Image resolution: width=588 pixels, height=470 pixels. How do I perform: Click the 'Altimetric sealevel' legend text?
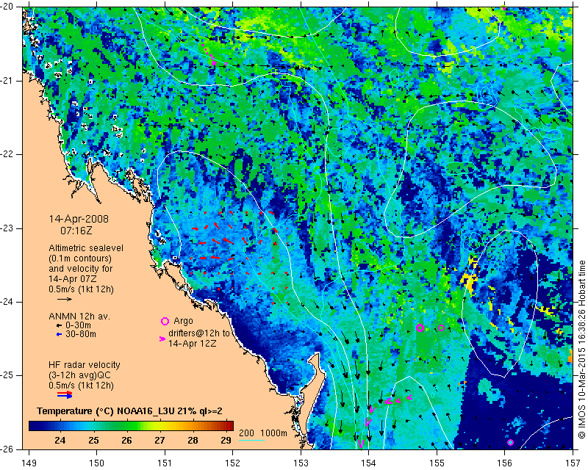pos(86,248)
